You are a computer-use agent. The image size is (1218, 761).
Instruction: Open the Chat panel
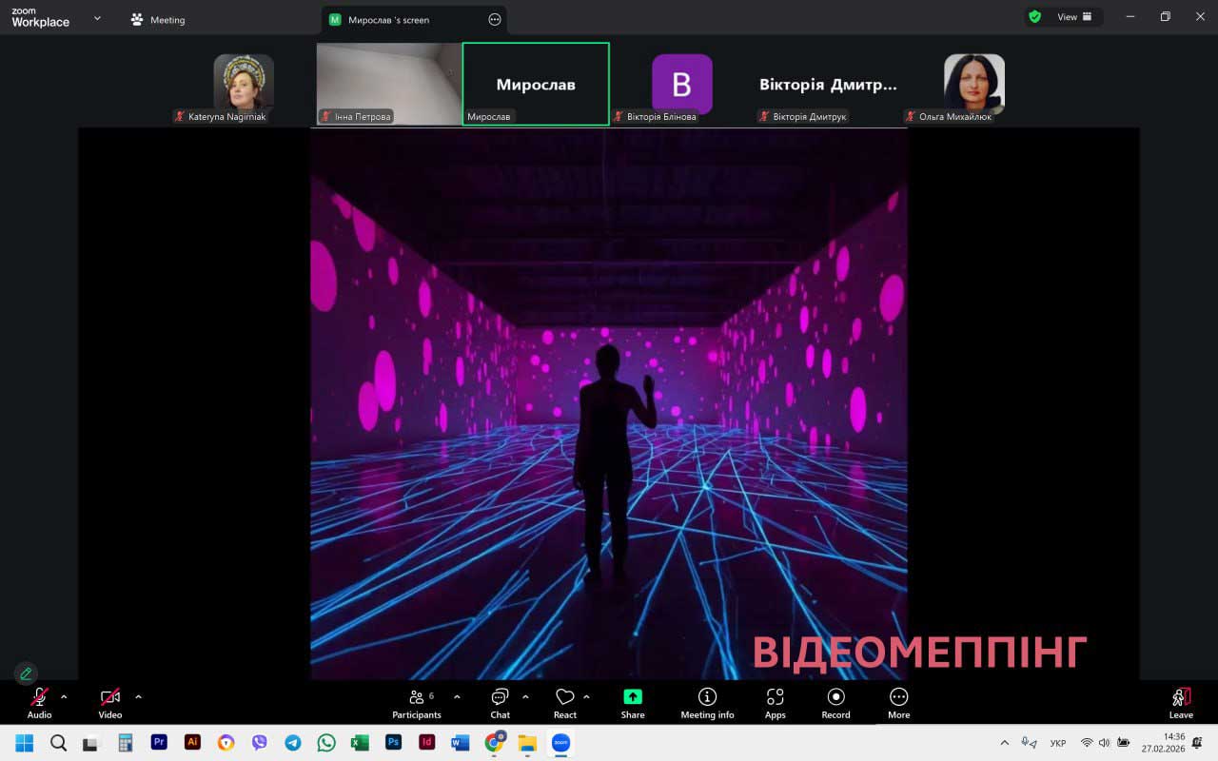(x=500, y=703)
